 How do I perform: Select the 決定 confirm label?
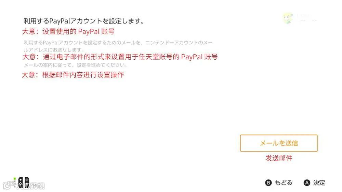click(x=319, y=183)
